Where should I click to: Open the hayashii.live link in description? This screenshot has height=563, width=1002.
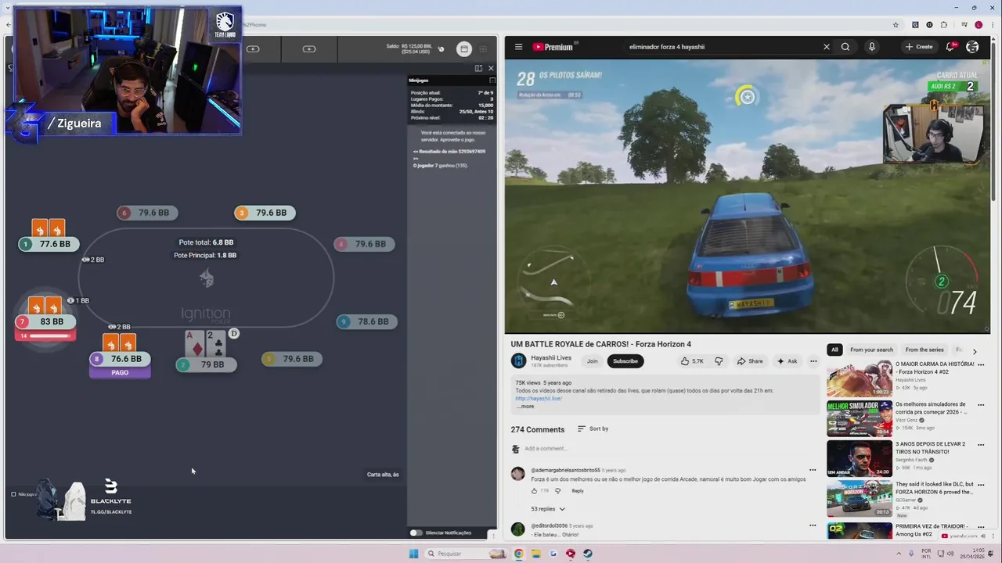pos(539,399)
